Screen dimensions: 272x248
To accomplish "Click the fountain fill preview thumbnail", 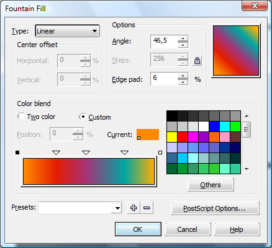I will 236,50.
